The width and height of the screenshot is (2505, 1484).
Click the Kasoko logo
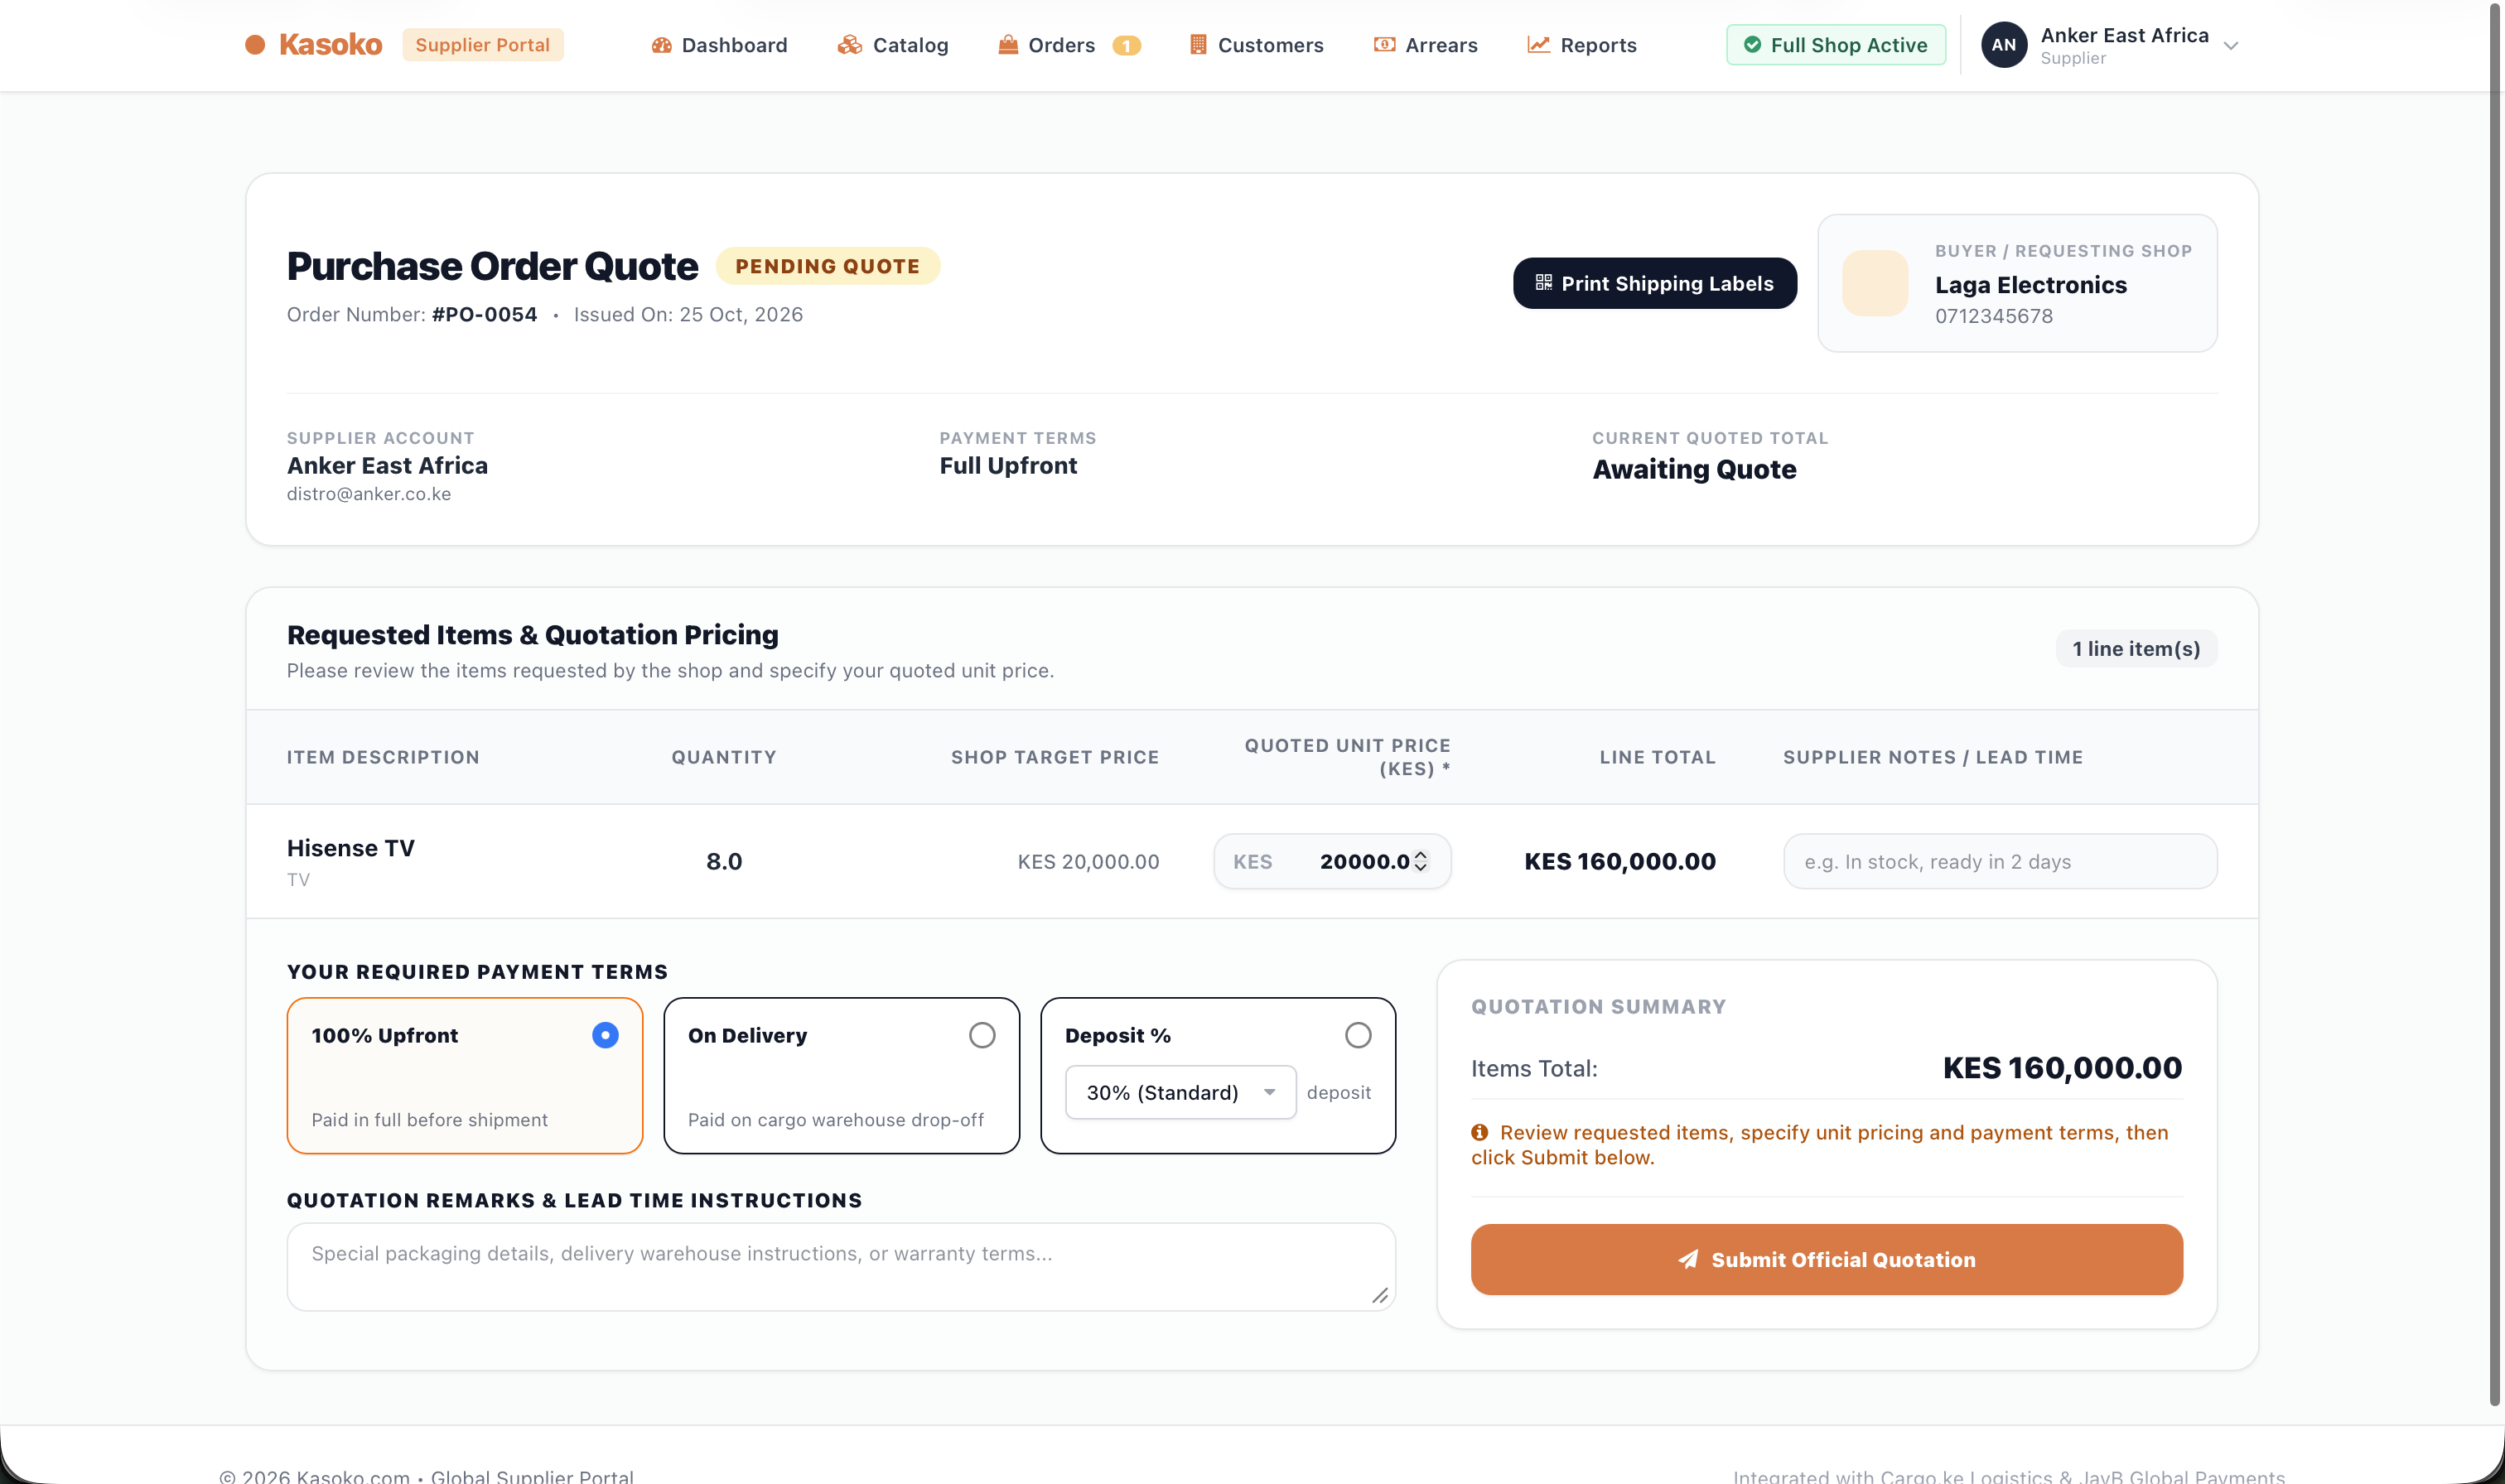pos(313,45)
